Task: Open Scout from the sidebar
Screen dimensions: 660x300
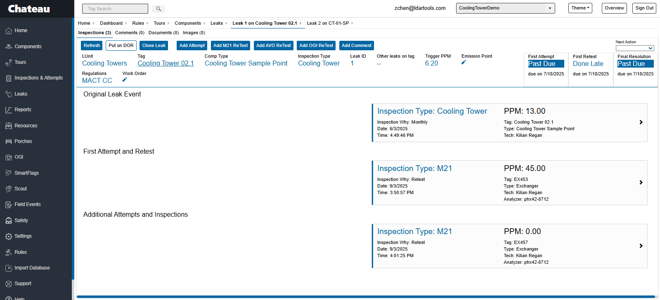Action: 21,189
